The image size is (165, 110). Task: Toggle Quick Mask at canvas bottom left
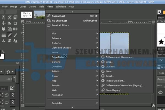tap(22, 105)
